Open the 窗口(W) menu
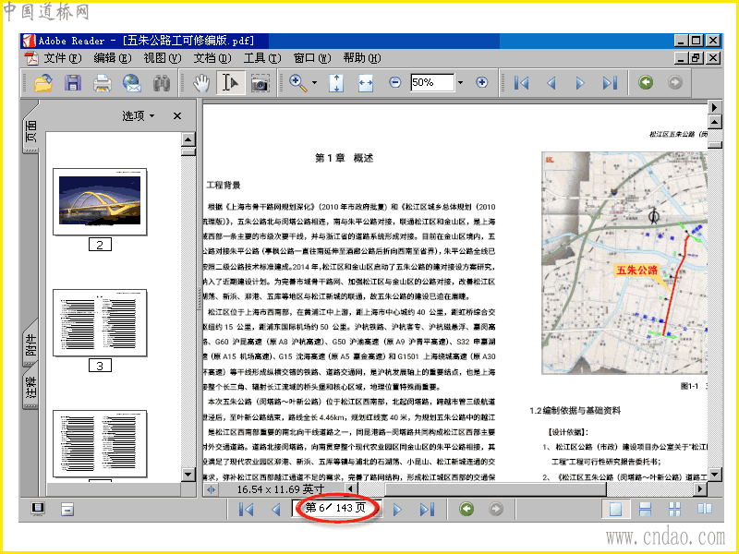Image resolution: width=739 pixels, height=554 pixels. 312,58
